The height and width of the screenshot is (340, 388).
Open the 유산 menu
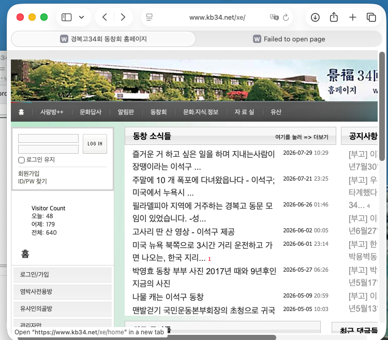click(x=276, y=112)
